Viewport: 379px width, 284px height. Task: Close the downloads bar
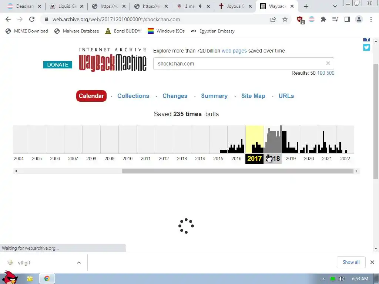(372, 262)
